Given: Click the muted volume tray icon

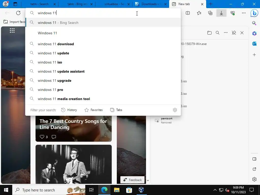Looking at the screenshot, I should pyautogui.click(x=227, y=190).
